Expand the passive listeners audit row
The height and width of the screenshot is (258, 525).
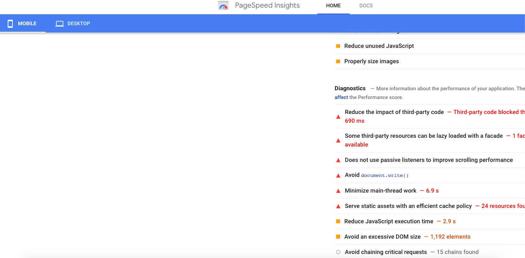[x=429, y=160]
